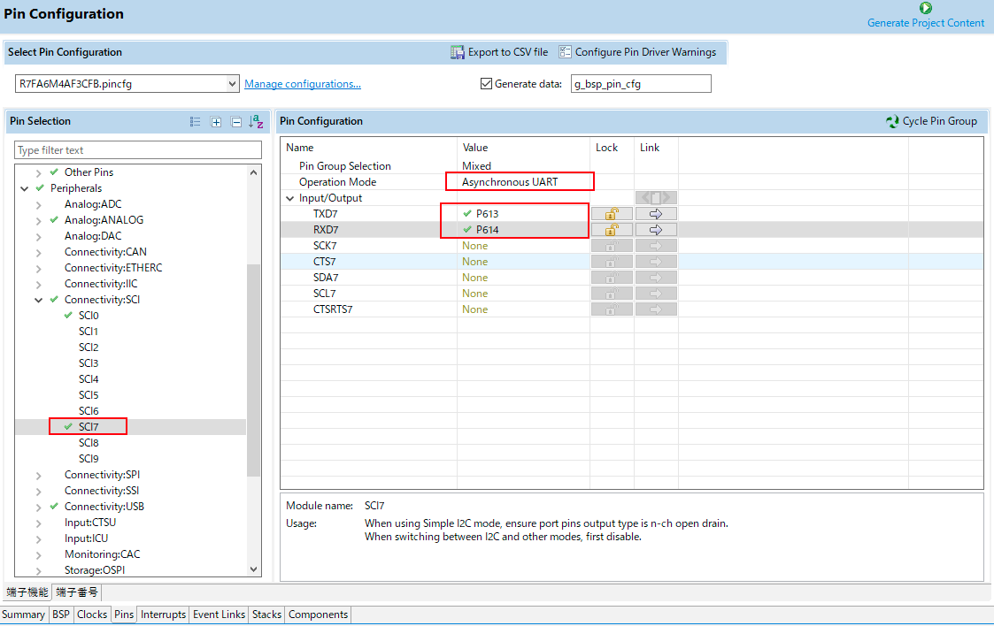
Task: Click the Type filter text field
Action: [x=138, y=150]
